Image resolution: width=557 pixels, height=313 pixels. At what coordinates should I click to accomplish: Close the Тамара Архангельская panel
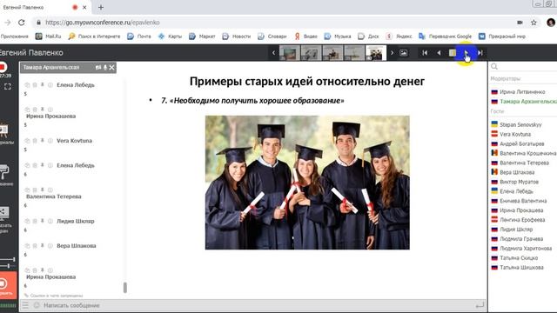click(x=112, y=68)
